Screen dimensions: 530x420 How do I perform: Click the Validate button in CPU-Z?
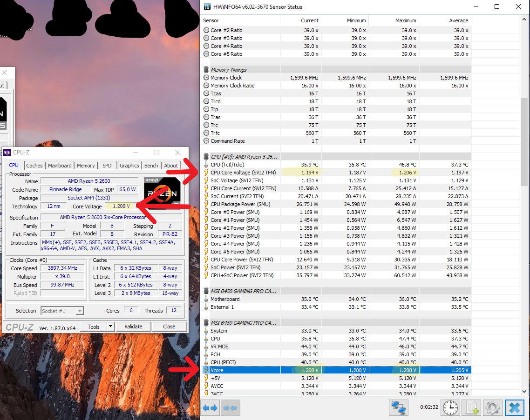133,327
